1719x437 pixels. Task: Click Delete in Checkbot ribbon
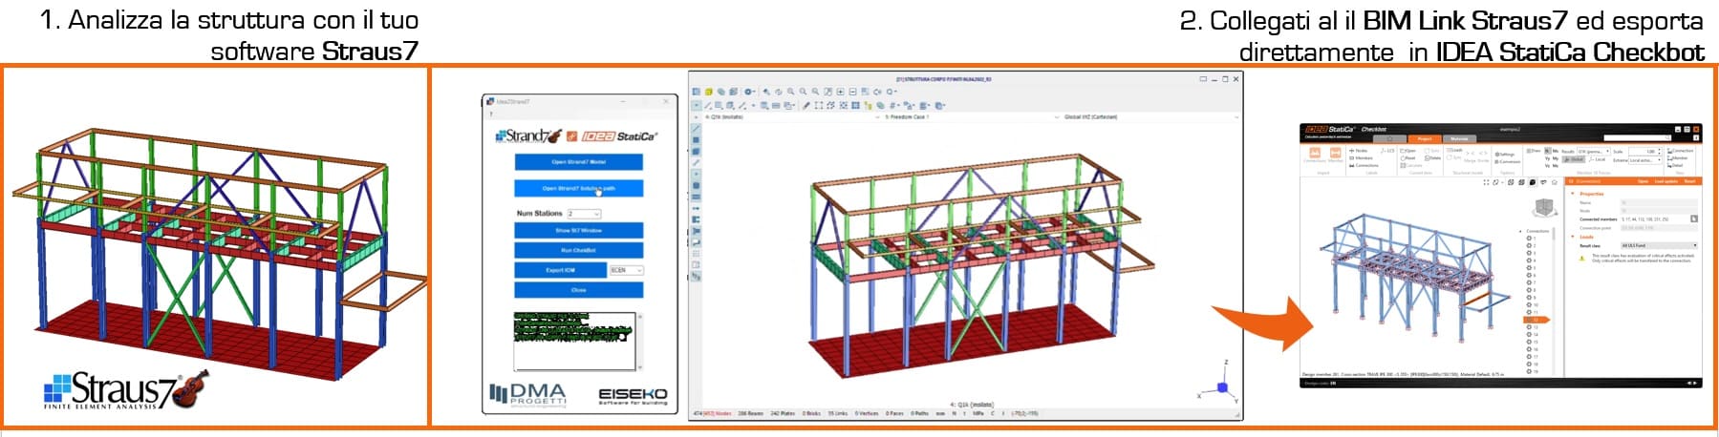[1432, 158]
